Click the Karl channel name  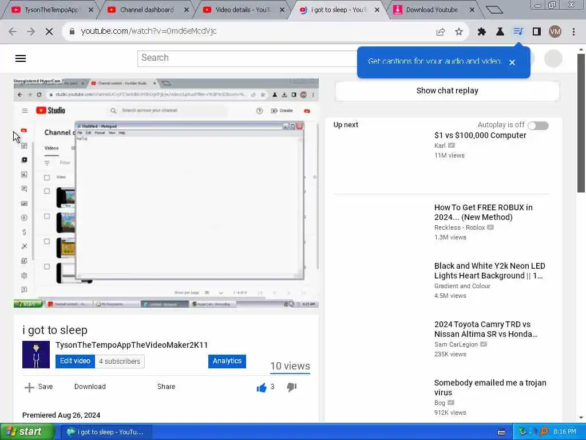440,146
